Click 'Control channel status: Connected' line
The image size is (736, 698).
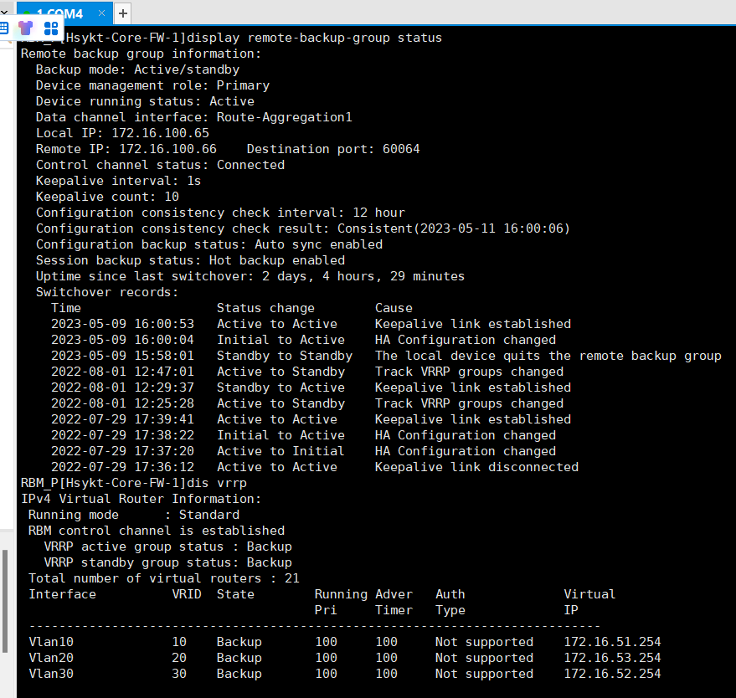pyautogui.click(x=160, y=165)
